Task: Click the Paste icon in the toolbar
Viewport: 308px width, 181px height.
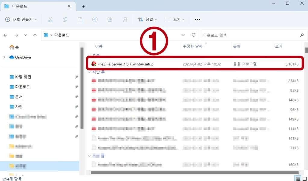Action: pos(80,19)
